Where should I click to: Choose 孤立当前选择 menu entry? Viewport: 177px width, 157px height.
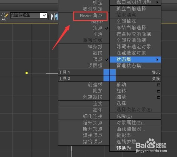(131, 8)
